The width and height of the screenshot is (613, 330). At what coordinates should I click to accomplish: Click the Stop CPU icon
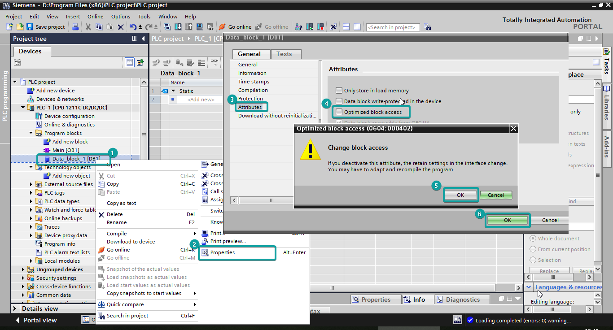tap(320, 27)
